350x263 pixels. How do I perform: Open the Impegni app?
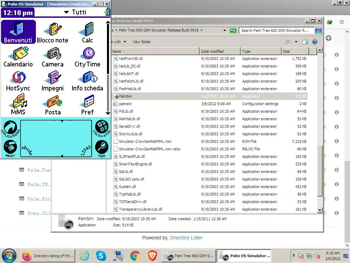click(x=52, y=81)
